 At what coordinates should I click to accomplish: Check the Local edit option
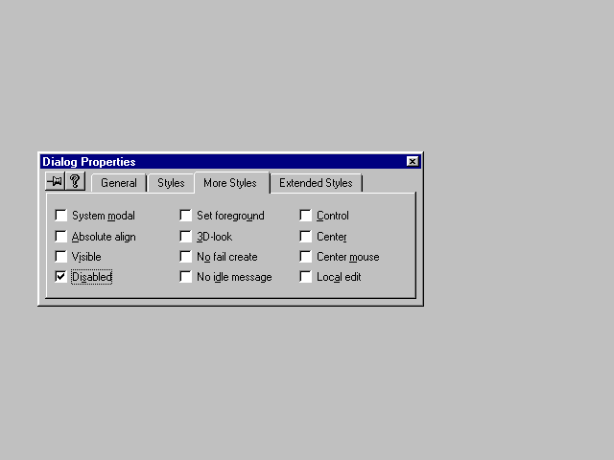coord(306,277)
